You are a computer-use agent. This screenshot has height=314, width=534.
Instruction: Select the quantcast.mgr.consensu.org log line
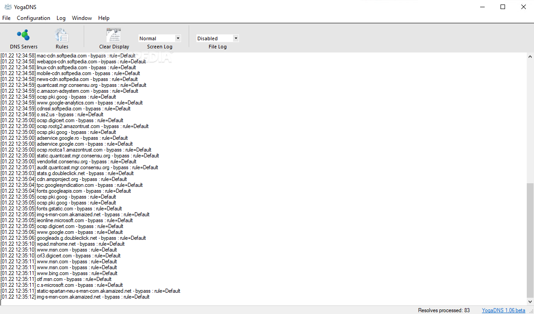pyautogui.click(x=74, y=85)
